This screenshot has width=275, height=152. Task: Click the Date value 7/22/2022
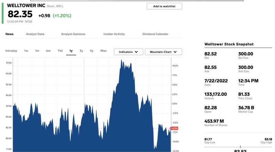[216, 81]
